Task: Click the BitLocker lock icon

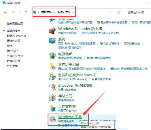Action: 52,87
